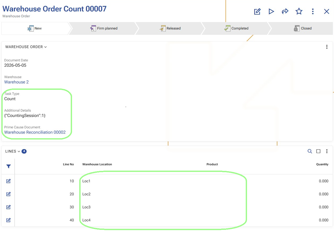Mark document as favorite with star icon
This screenshot has width=334, height=232.
[299, 11]
